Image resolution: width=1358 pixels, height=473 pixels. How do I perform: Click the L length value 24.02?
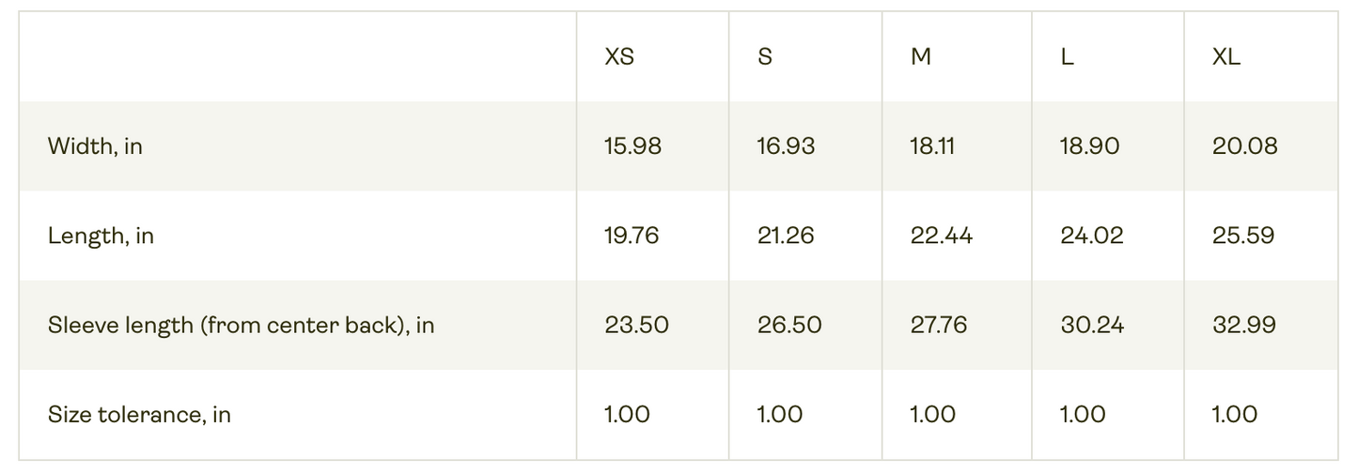tap(1092, 236)
